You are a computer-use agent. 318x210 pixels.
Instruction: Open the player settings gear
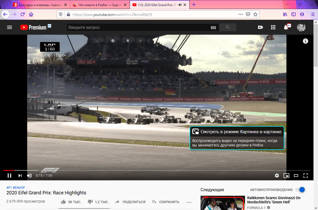pyautogui.click(x=277, y=176)
